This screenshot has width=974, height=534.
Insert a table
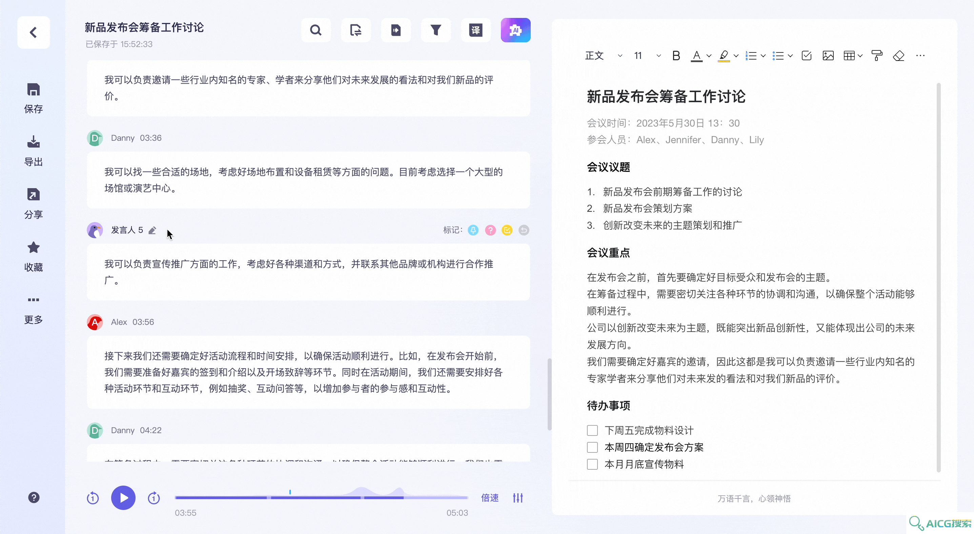point(849,56)
